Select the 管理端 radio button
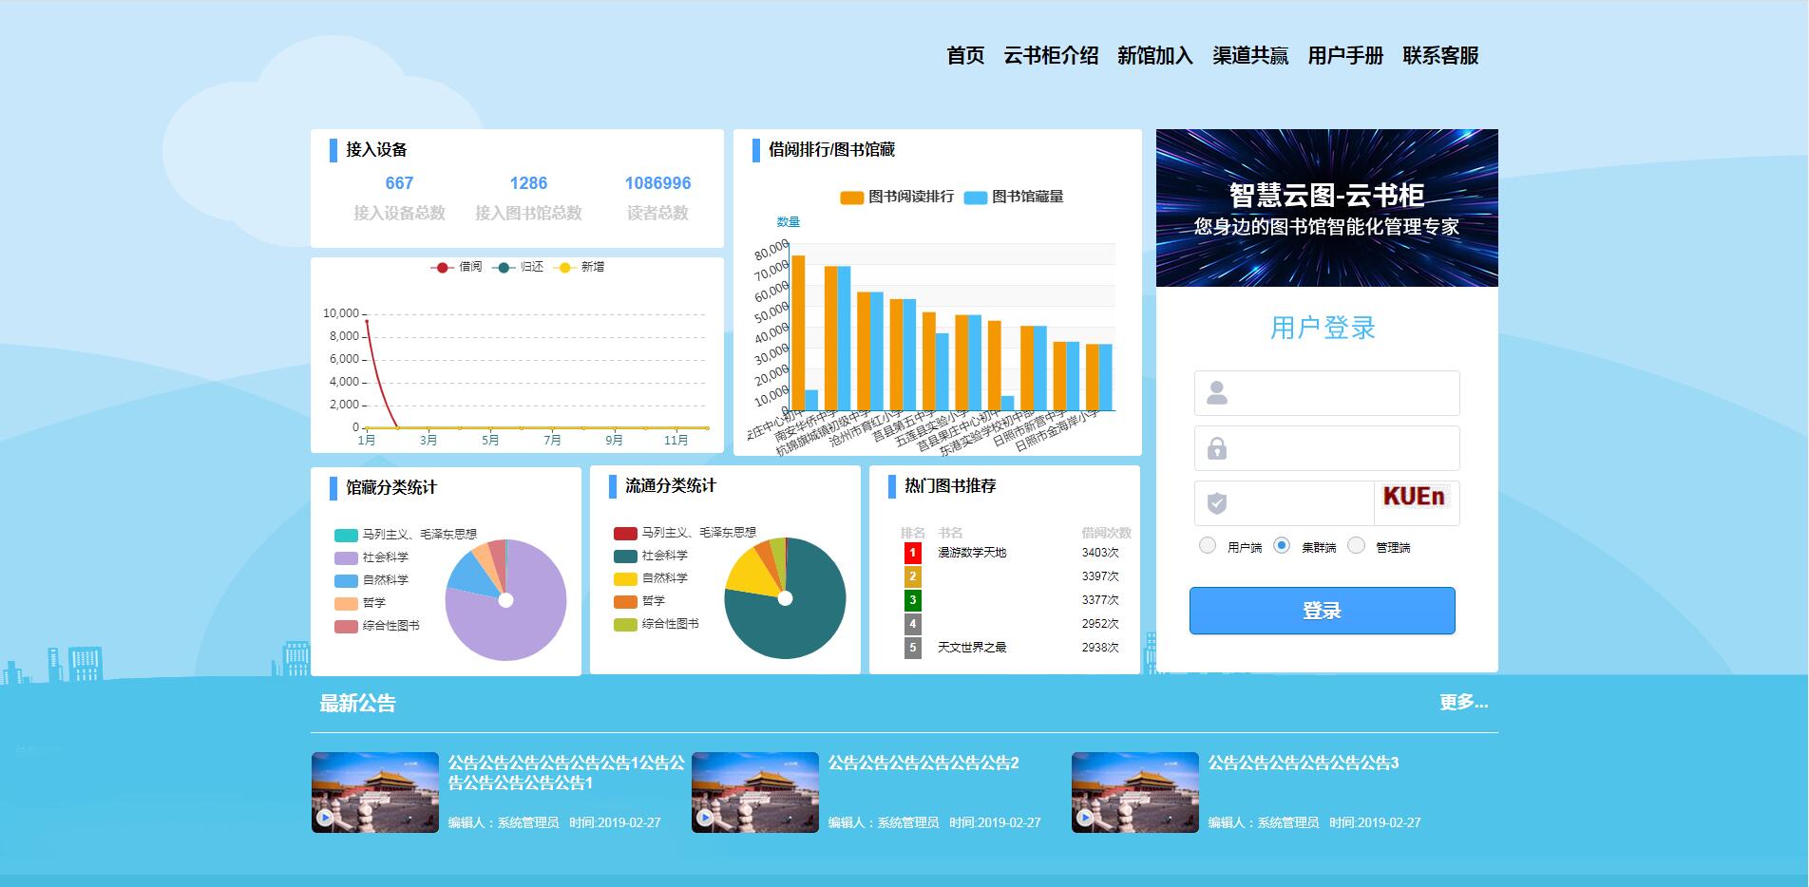 pos(1356,545)
